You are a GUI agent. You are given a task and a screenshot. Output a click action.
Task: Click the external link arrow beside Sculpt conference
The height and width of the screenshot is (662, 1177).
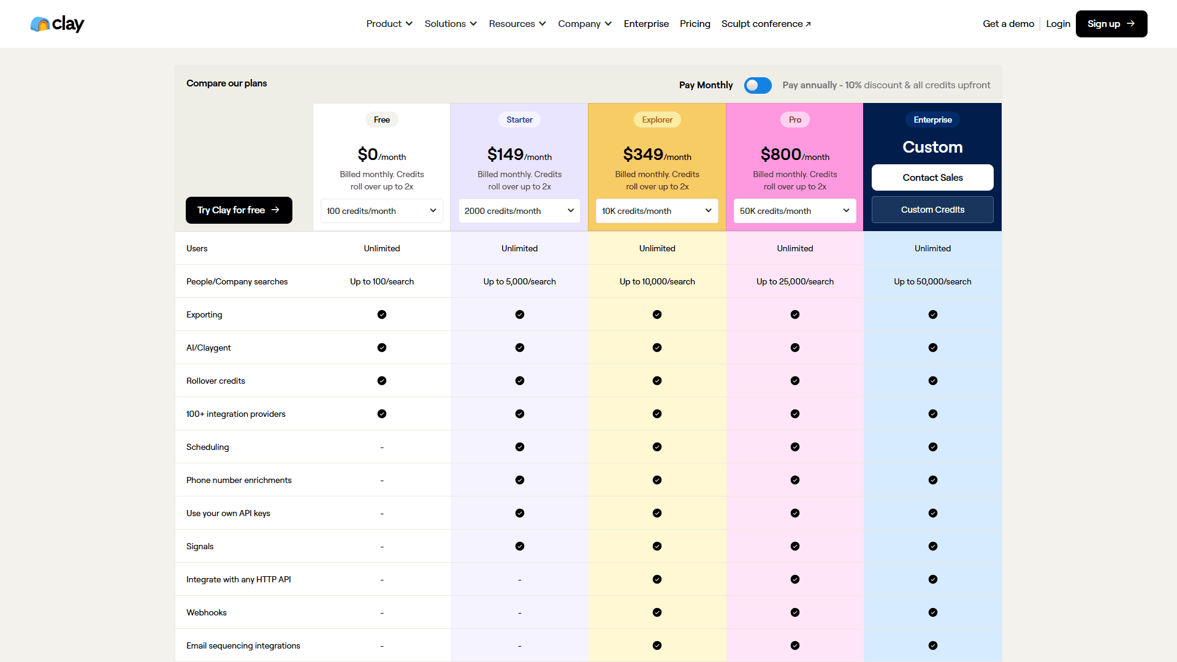(807, 23)
